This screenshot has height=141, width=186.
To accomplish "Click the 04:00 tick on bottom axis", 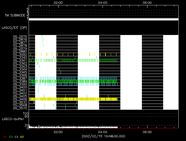I will (103, 132).
